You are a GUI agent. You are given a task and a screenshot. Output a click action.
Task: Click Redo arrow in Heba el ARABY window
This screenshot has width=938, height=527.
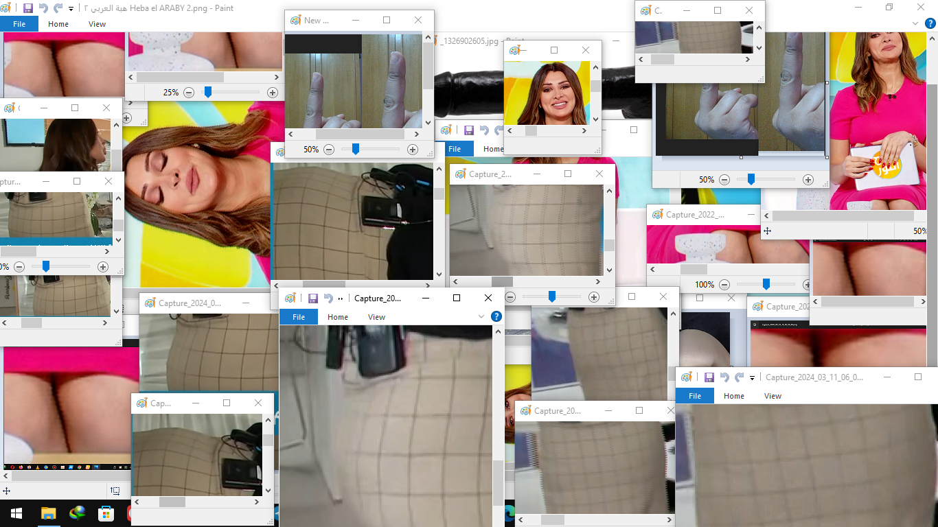(x=58, y=8)
